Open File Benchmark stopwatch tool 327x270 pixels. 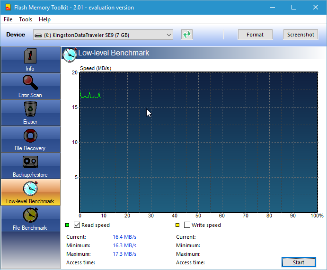pos(30,215)
